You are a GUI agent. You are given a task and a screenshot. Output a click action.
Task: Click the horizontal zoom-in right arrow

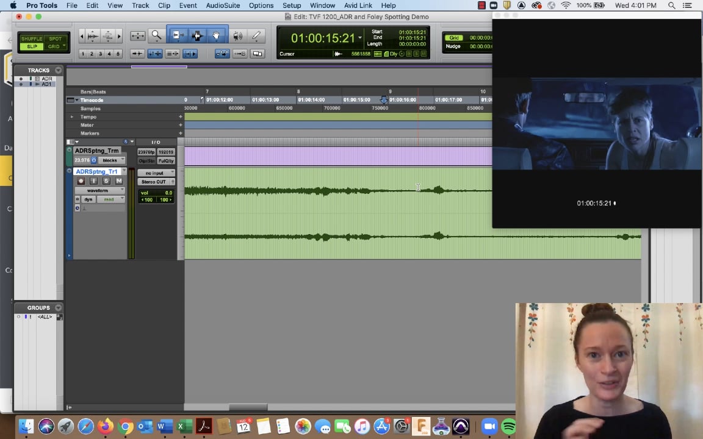(x=119, y=36)
